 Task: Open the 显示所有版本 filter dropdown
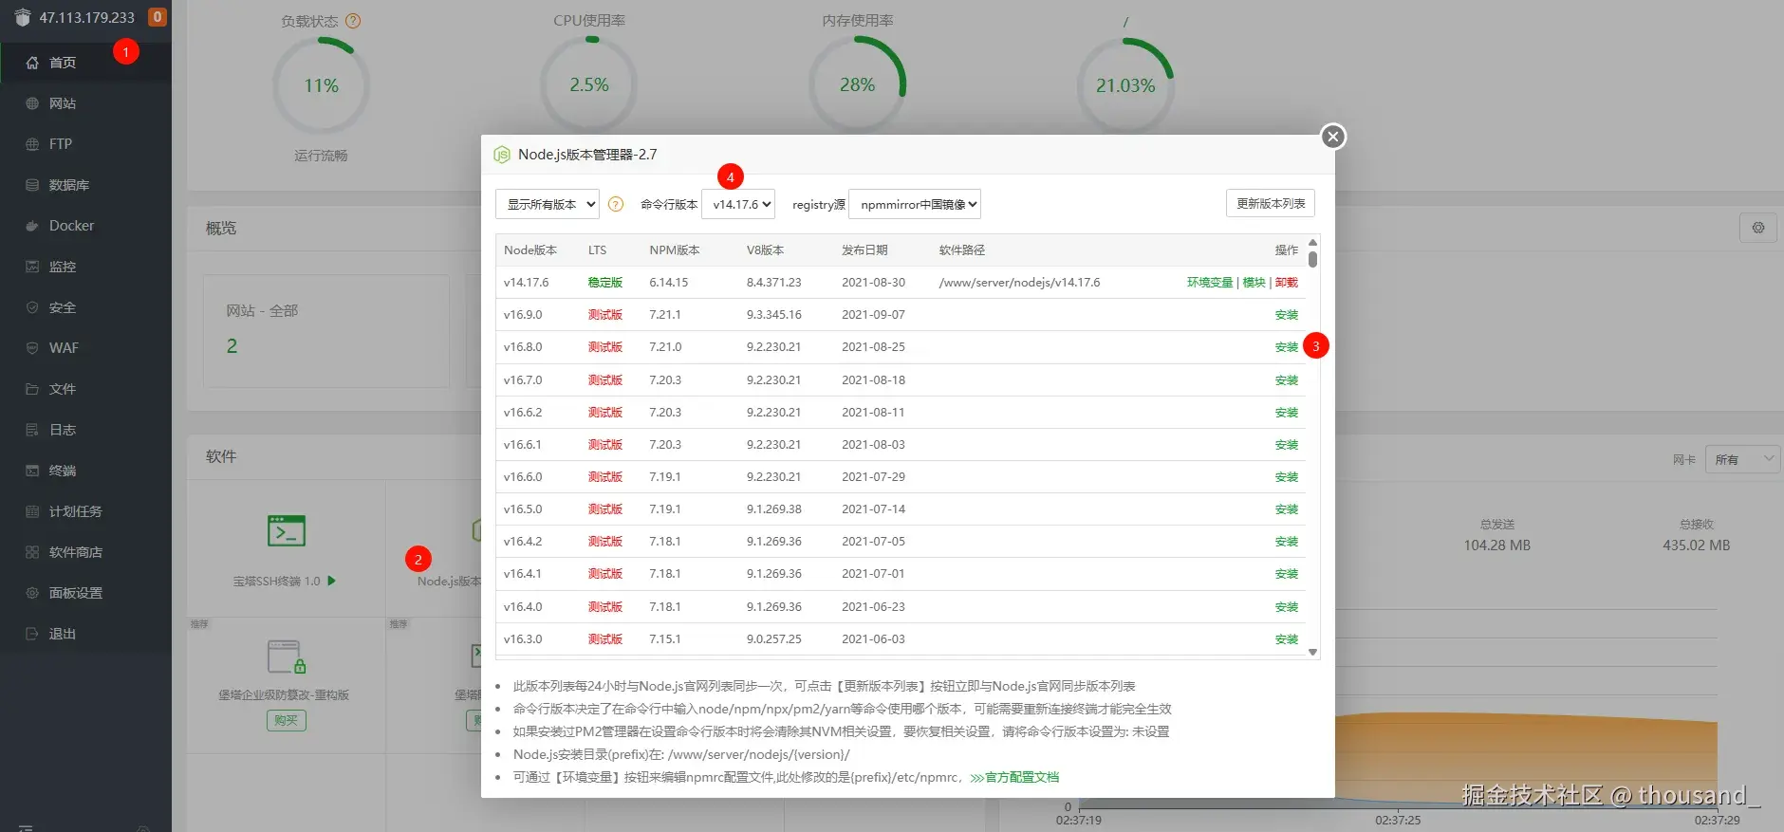click(548, 204)
